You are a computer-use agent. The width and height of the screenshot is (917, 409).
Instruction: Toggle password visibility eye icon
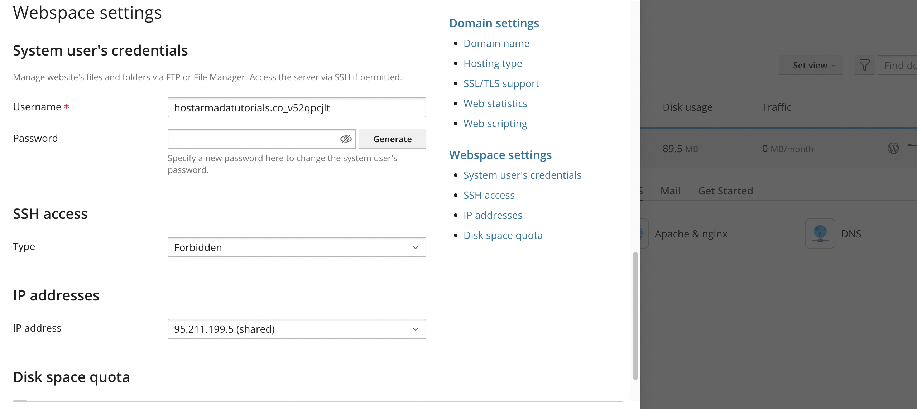tap(346, 139)
